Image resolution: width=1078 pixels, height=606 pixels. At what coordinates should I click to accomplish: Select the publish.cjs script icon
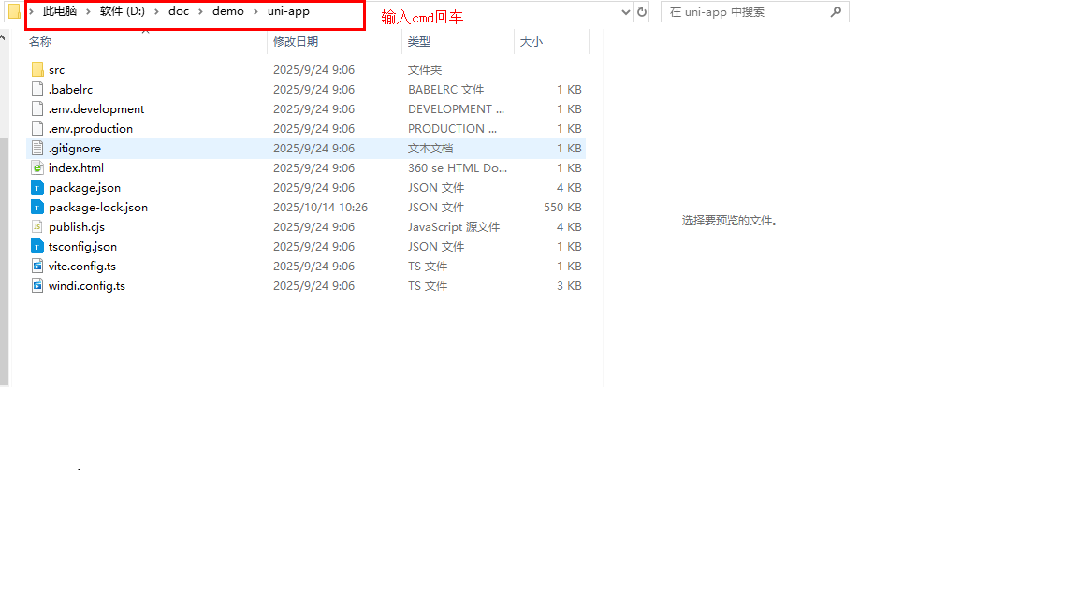37,227
